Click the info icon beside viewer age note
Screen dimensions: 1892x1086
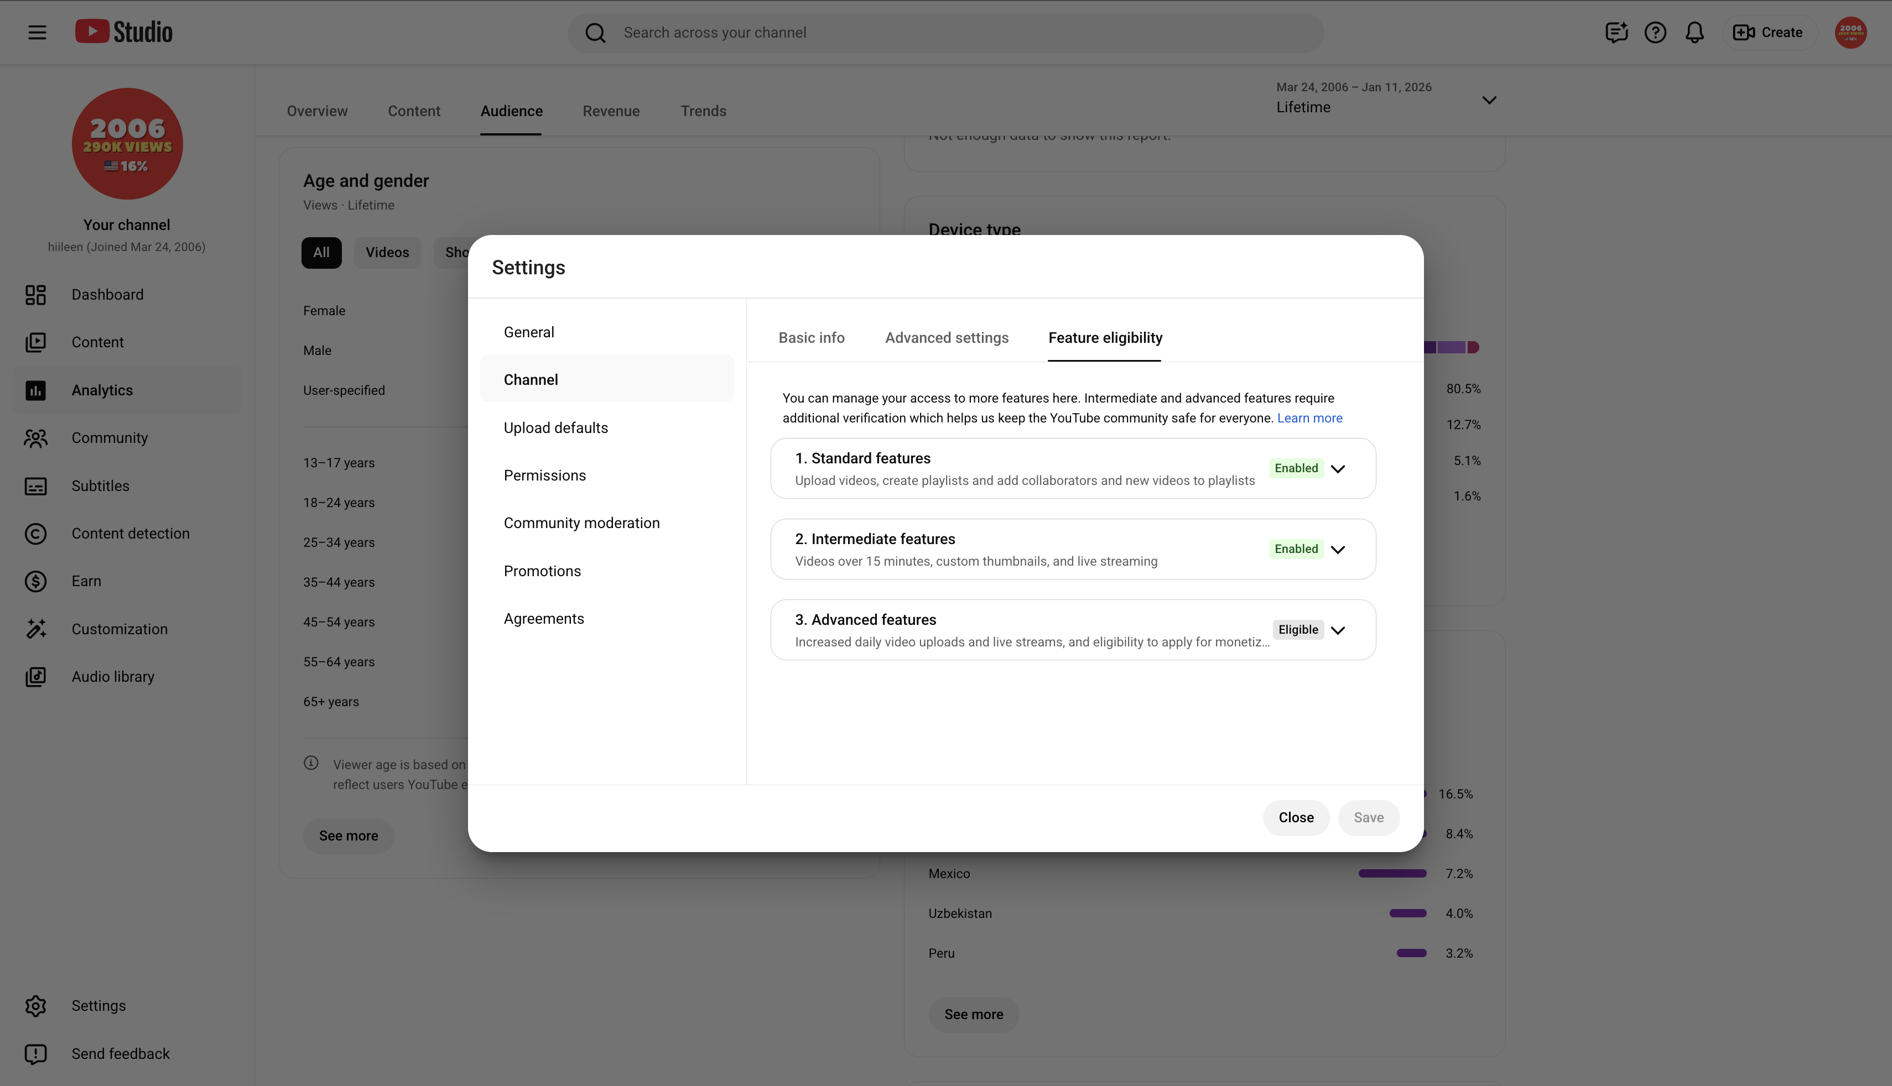pyautogui.click(x=311, y=763)
